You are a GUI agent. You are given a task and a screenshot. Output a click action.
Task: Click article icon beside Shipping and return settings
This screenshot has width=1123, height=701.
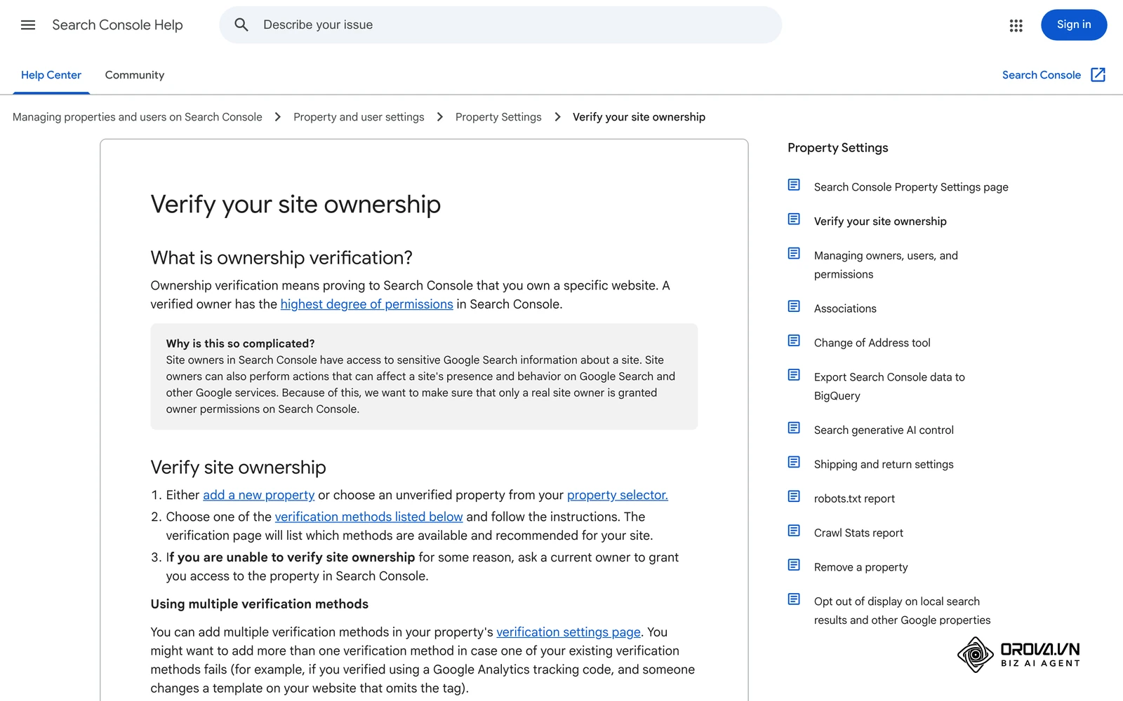pyautogui.click(x=794, y=462)
